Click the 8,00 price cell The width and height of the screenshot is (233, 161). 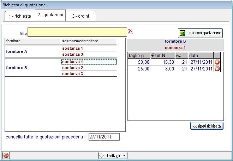[163, 69]
